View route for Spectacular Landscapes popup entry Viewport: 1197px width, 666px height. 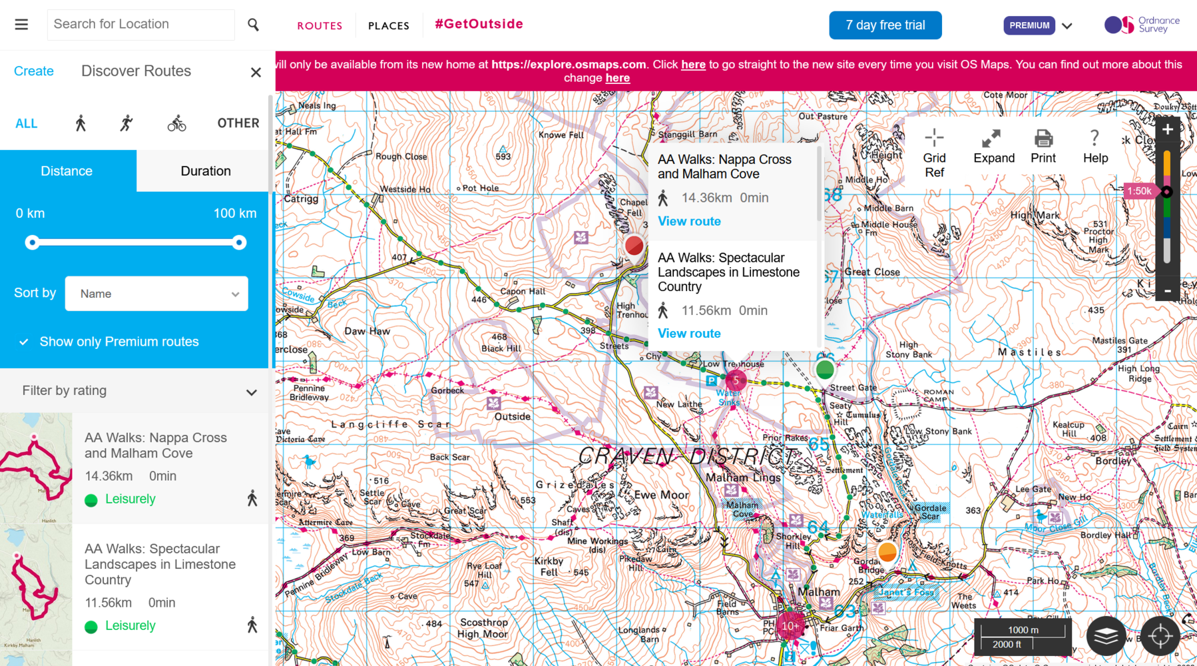[x=689, y=334]
